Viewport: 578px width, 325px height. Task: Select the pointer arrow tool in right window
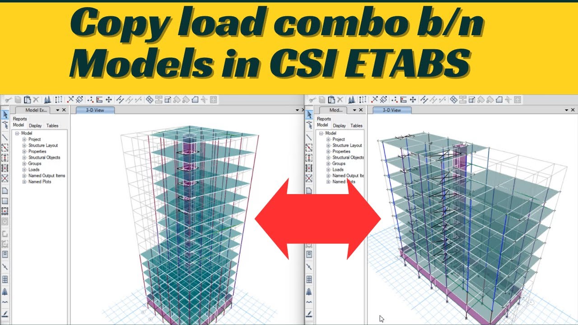(309, 114)
